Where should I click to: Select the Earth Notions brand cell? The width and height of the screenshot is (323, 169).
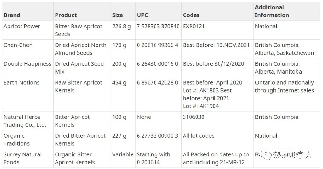pyautogui.click(x=28, y=94)
